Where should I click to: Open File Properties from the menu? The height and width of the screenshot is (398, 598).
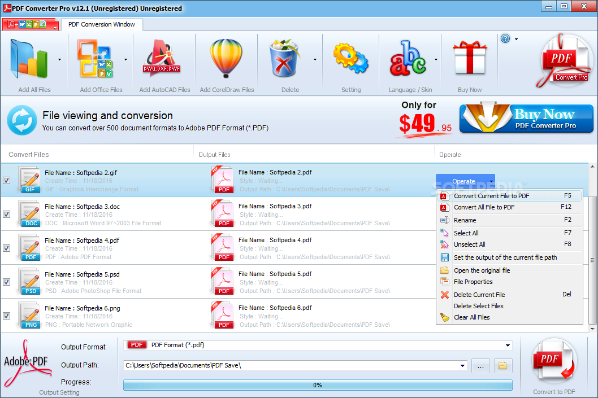pyautogui.click(x=509, y=282)
